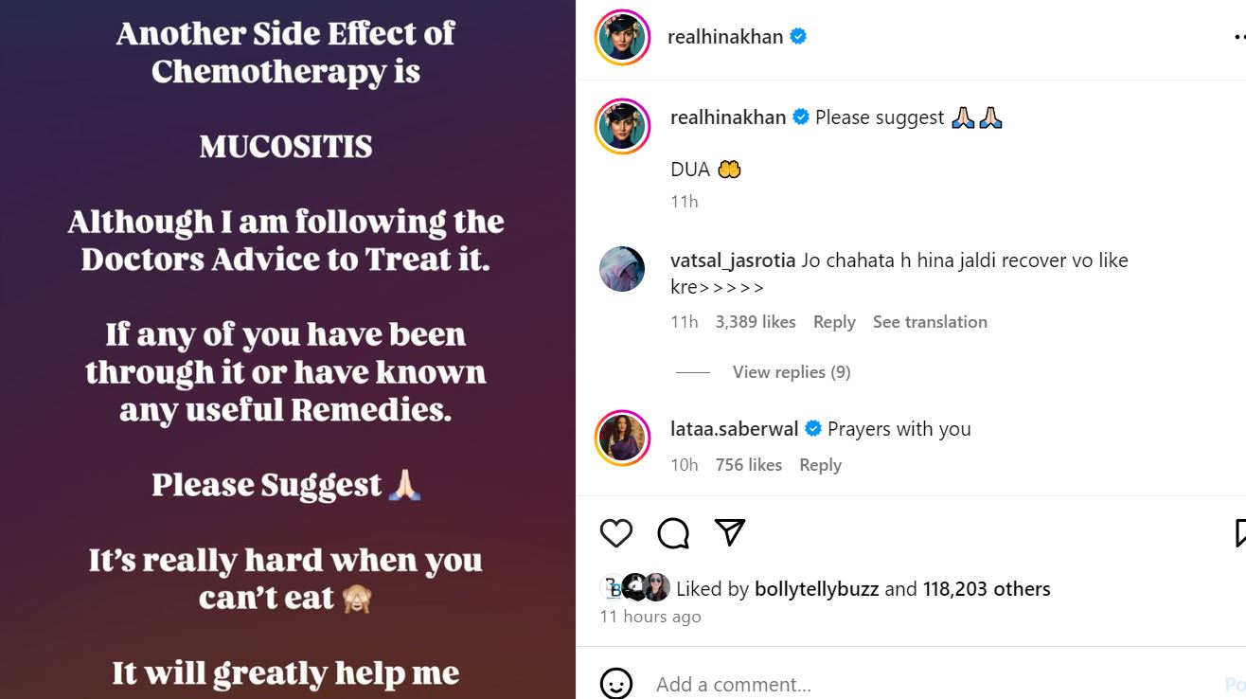Click See translation on vatsal's comment
Image resolution: width=1246 pixels, height=699 pixels.
(x=930, y=322)
